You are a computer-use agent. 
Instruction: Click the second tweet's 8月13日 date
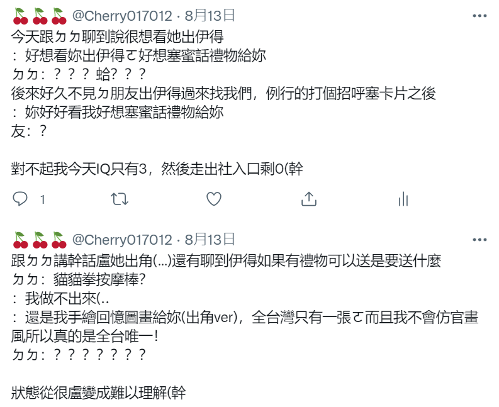point(210,240)
